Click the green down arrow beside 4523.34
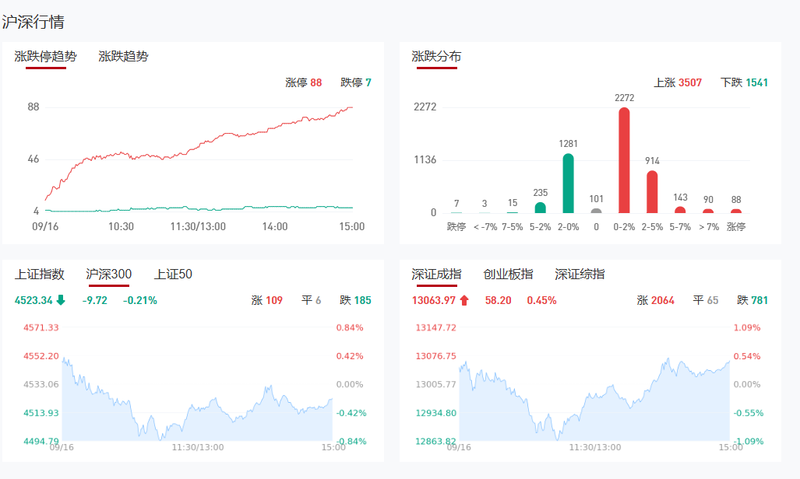800x479 pixels. click(x=61, y=300)
